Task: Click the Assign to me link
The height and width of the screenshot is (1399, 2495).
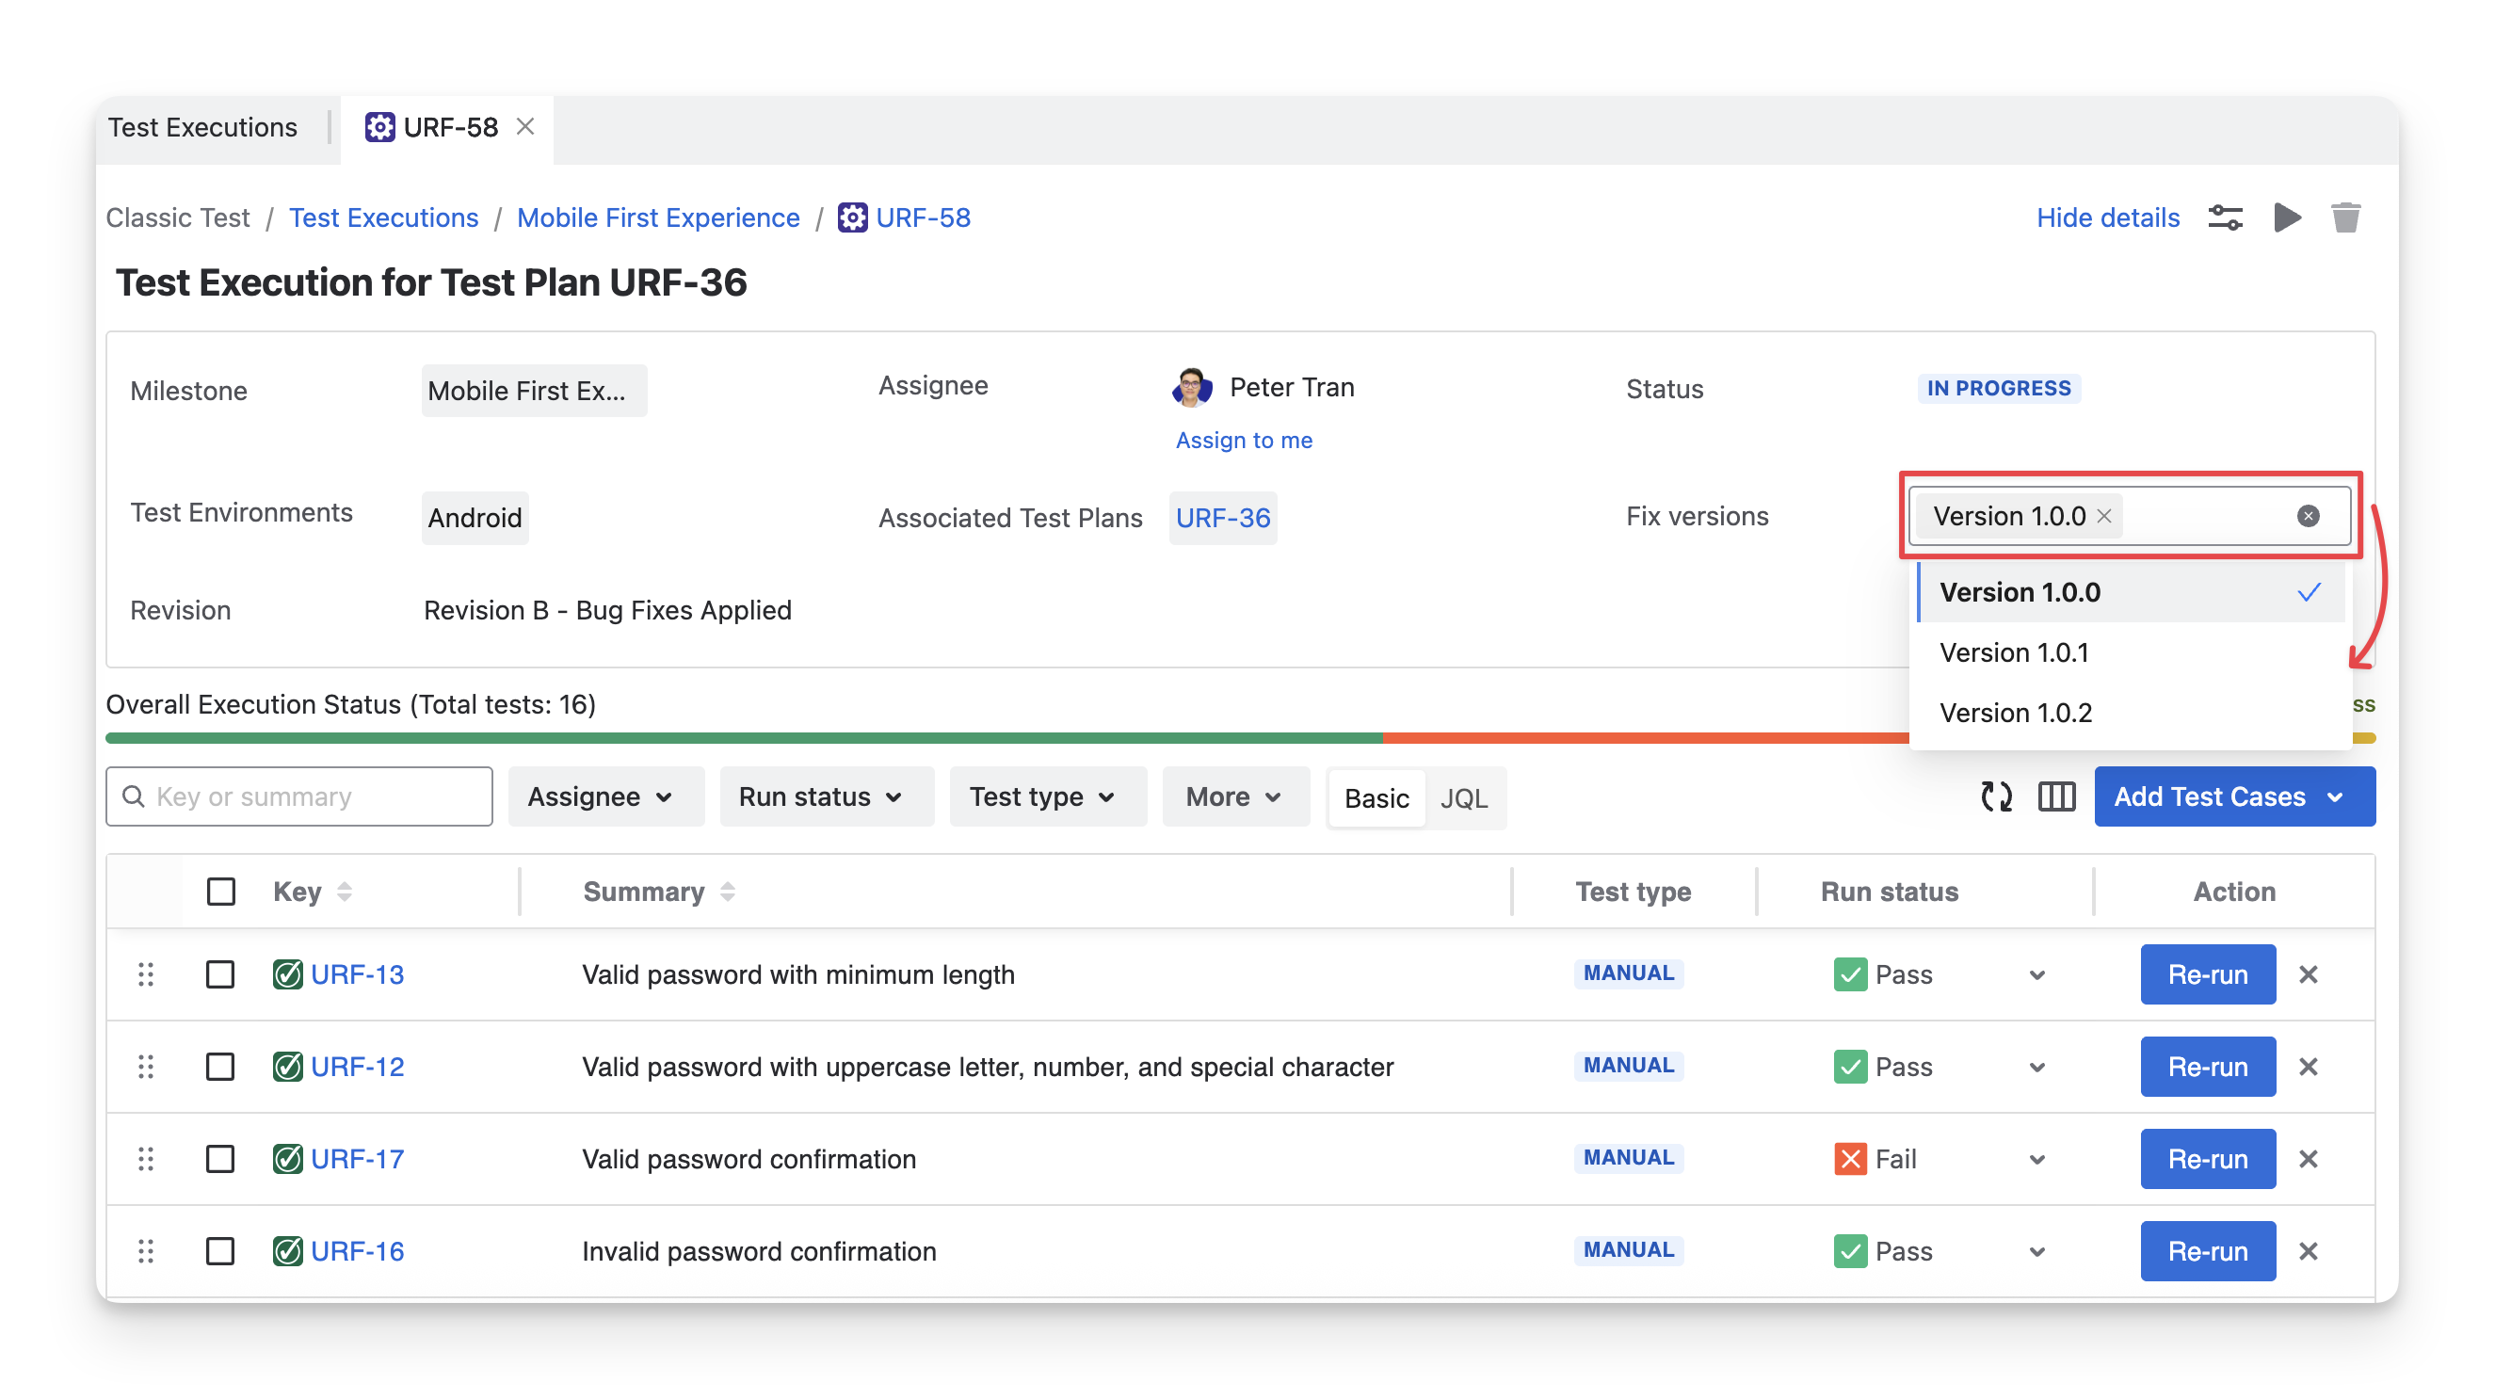Action: 1244,441
